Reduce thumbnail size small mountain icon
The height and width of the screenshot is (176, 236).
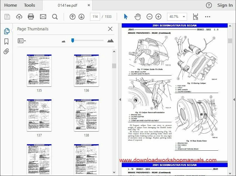(63, 41)
